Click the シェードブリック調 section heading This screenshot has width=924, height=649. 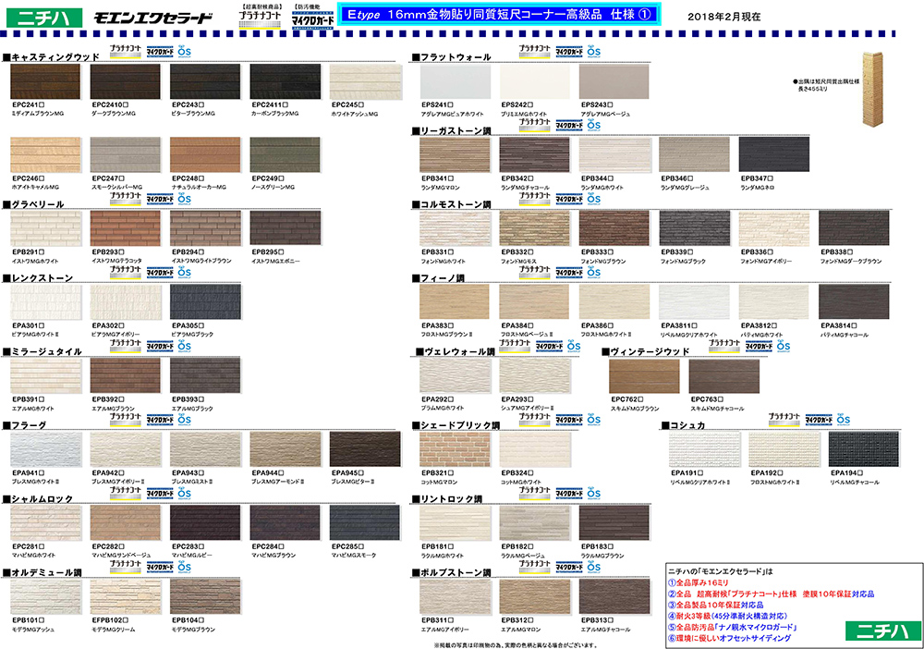tap(456, 425)
